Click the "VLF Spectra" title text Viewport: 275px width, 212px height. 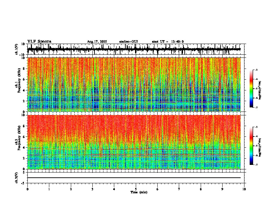[39, 42]
